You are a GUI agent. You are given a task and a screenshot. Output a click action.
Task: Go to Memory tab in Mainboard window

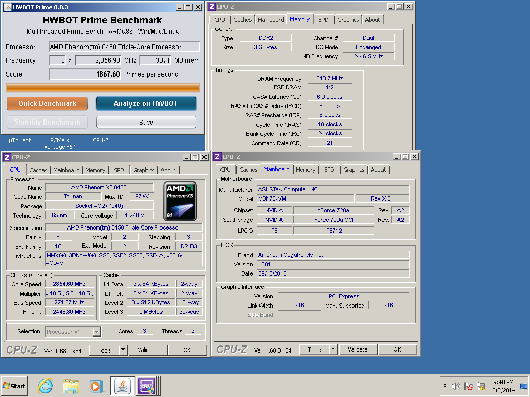(305, 170)
